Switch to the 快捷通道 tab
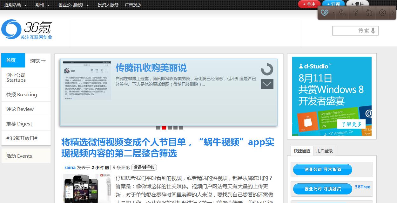Image resolution: width=397 pixels, height=203 pixels. click(x=302, y=151)
